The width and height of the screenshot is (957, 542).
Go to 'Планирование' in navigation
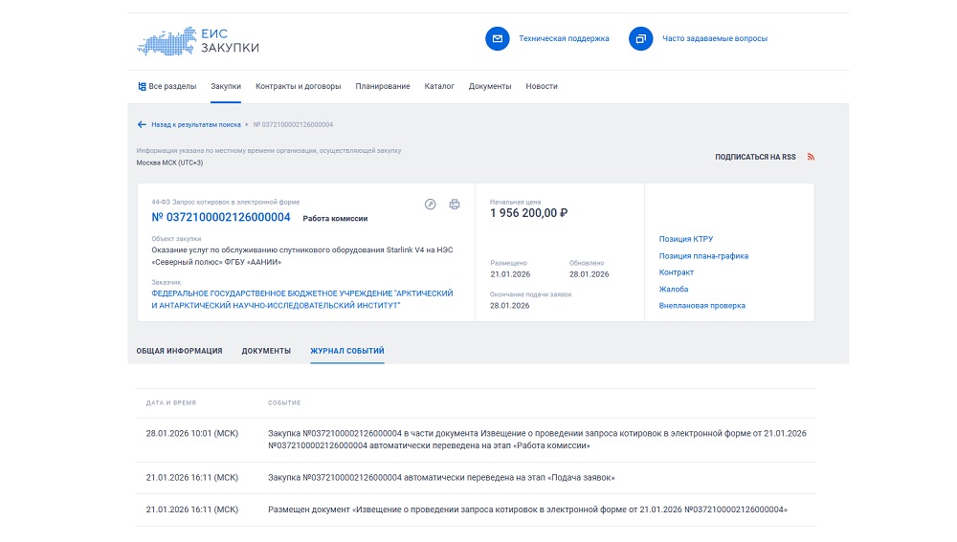[383, 86]
